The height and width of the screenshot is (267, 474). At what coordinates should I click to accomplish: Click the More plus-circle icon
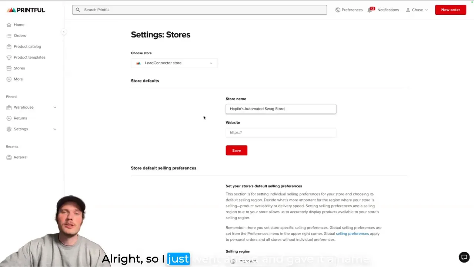click(9, 79)
